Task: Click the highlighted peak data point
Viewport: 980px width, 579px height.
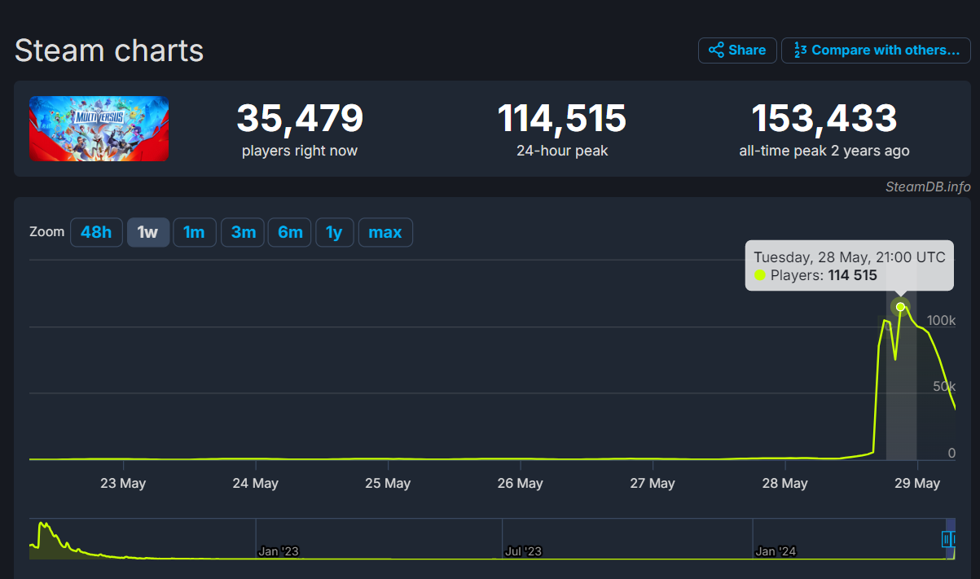Action: pyautogui.click(x=900, y=307)
